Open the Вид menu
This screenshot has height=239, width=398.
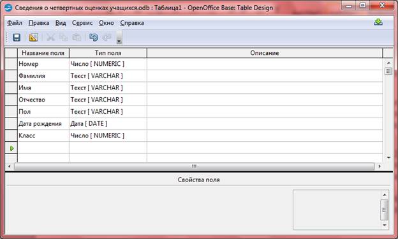tap(61, 23)
